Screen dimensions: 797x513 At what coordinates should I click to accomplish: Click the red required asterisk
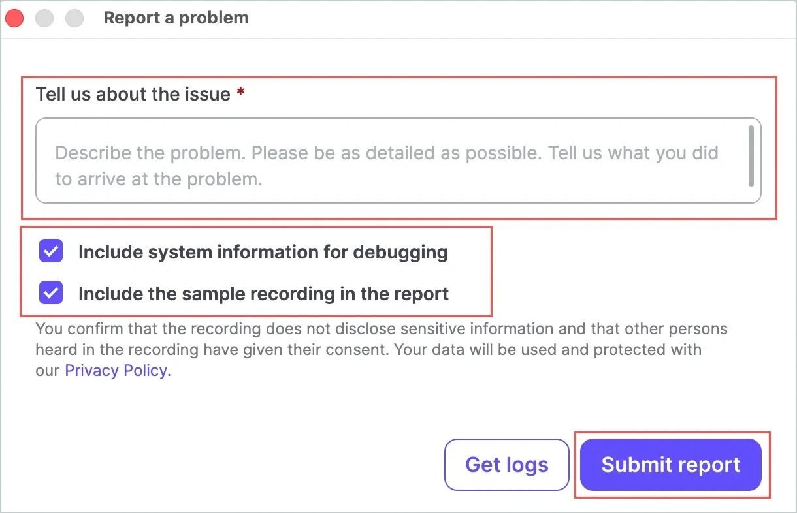point(241,93)
